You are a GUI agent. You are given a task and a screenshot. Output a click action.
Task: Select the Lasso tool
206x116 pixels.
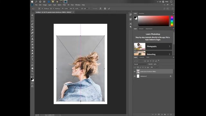click(32, 21)
